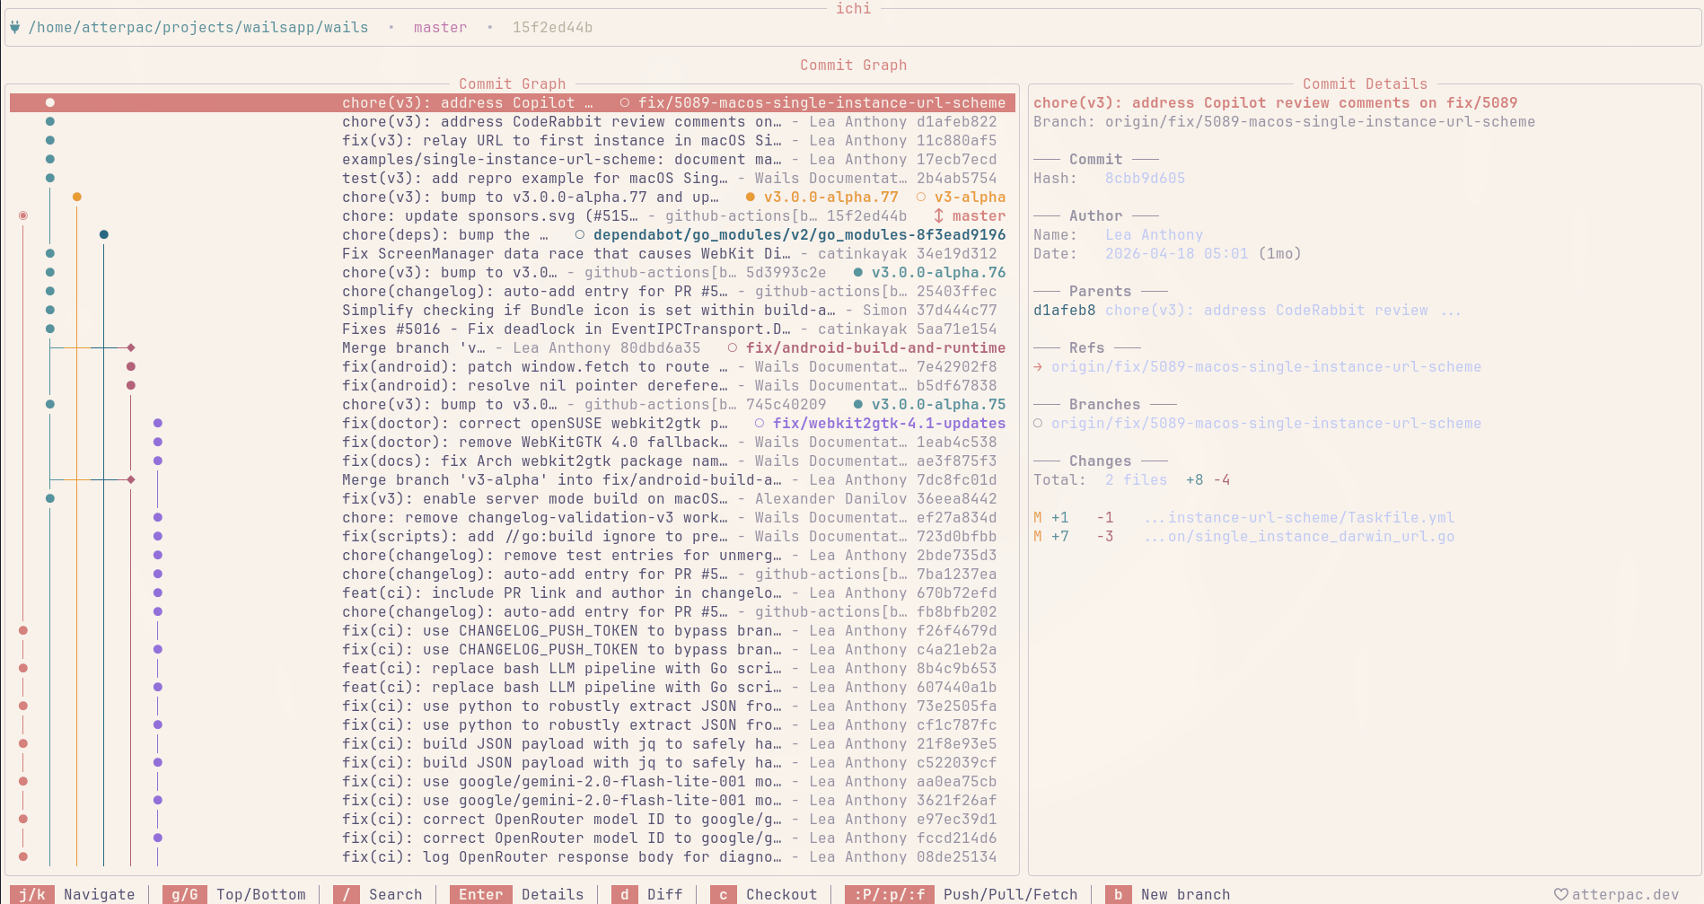Select commit with hash aa0ea75cb

[513, 781]
